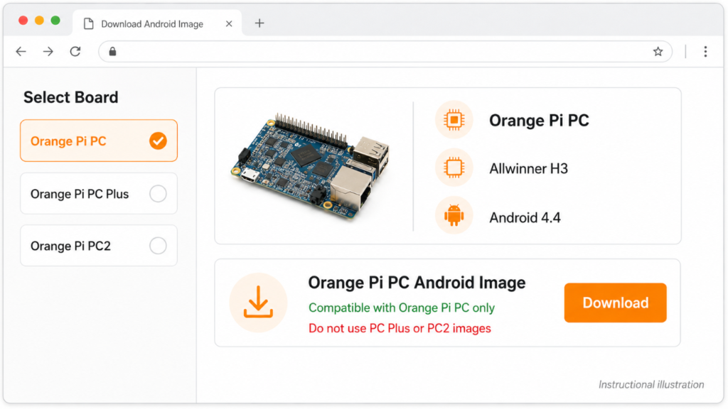Click the orange checkmark on Orange Pi PC

(158, 141)
